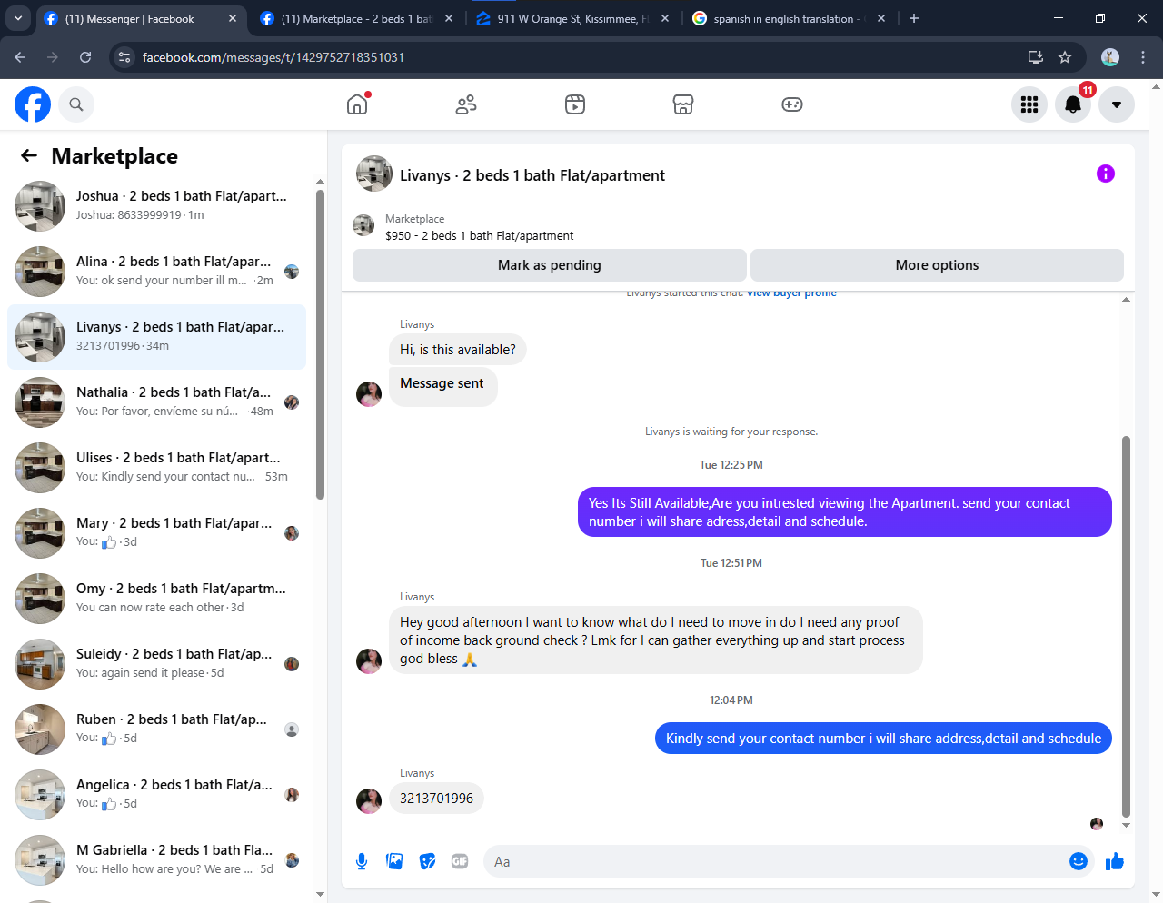Go back in browser history
The height and width of the screenshot is (903, 1163).
pyautogui.click(x=20, y=57)
